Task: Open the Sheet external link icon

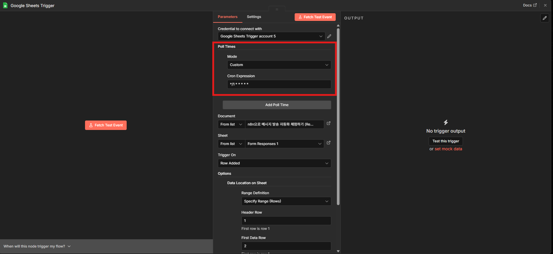Action: tap(329, 143)
